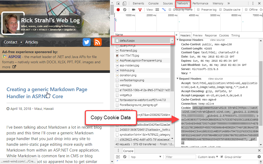Screen dimensions: 263x164
Task: Select the Headers detail tab
Action: pyautogui.click(x=185, y=35)
